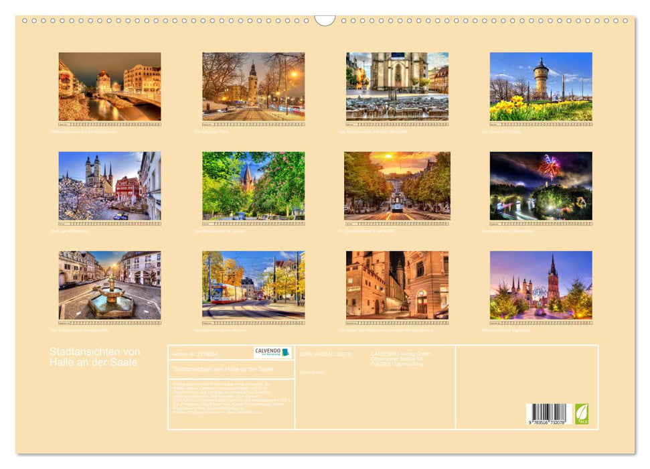Open the water tower with daffodils photo
The height and width of the screenshot is (469, 650).
tap(540, 86)
